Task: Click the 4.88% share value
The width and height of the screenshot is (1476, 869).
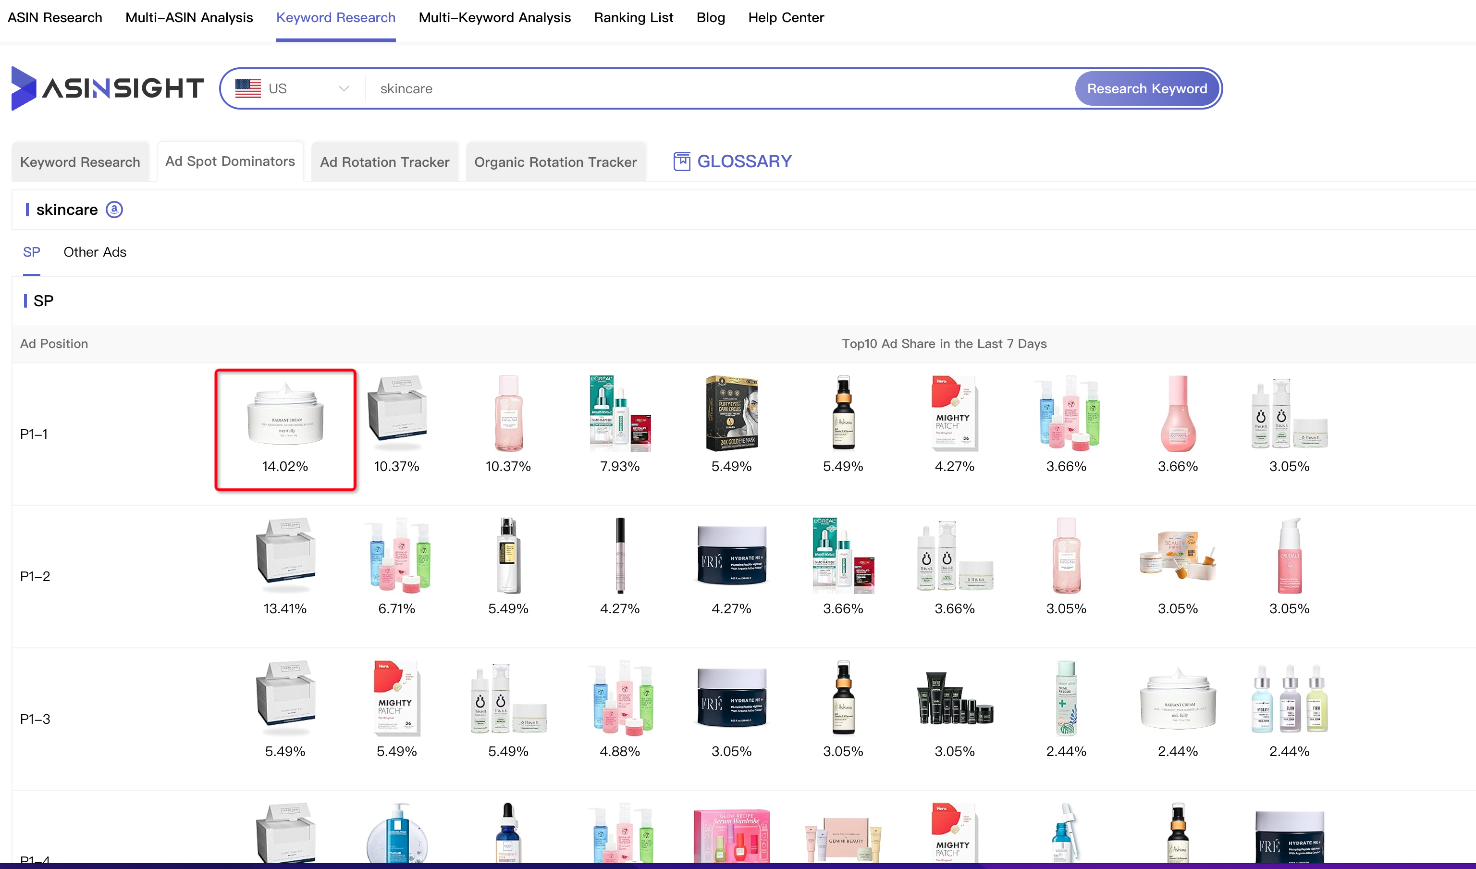Action: pyautogui.click(x=620, y=751)
